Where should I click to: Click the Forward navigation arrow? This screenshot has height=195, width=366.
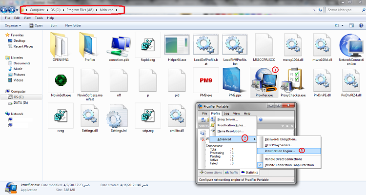click(x=11, y=10)
